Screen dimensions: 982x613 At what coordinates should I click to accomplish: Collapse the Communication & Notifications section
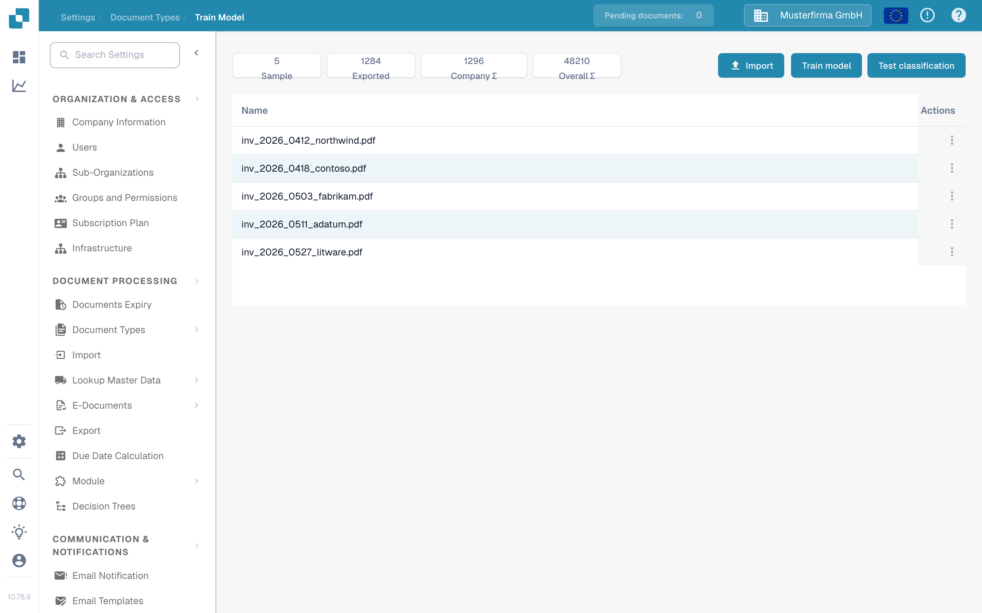coord(197,545)
